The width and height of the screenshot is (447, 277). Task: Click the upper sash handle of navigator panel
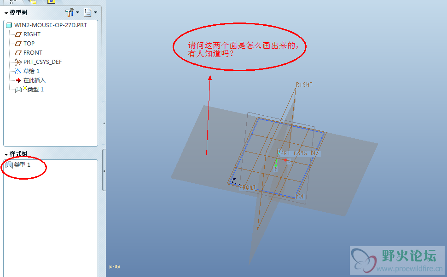104,123
